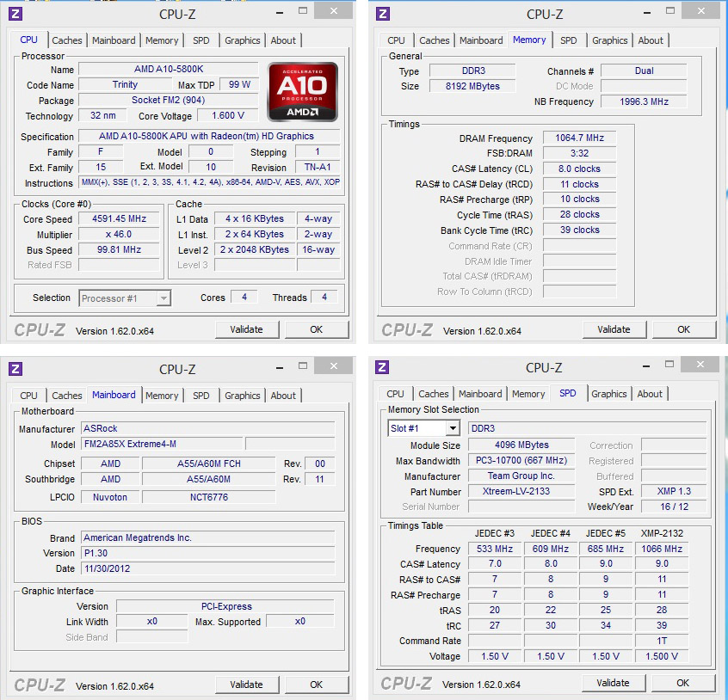728x700 pixels.
Task: Click the LPCIO value NCT6776
Action: pos(209,497)
